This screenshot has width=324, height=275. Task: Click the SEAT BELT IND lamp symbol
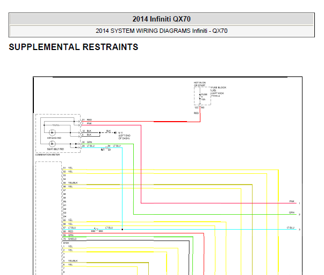52,144
